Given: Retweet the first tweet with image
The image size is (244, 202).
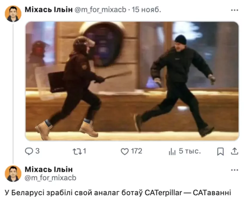Looking at the screenshot, I should (x=77, y=151).
